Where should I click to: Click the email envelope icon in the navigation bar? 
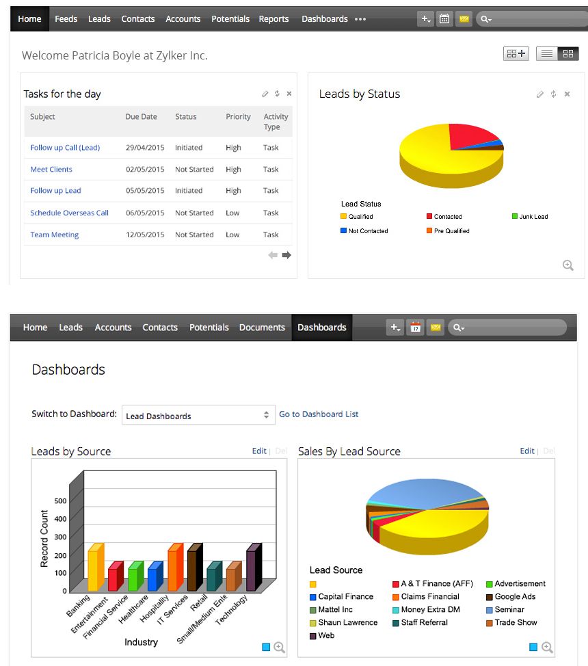click(x=464, y=18)
